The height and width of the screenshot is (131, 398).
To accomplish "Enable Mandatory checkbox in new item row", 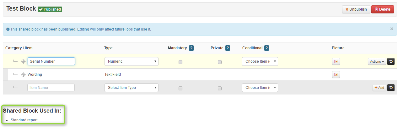I will [x=180, y=88].
